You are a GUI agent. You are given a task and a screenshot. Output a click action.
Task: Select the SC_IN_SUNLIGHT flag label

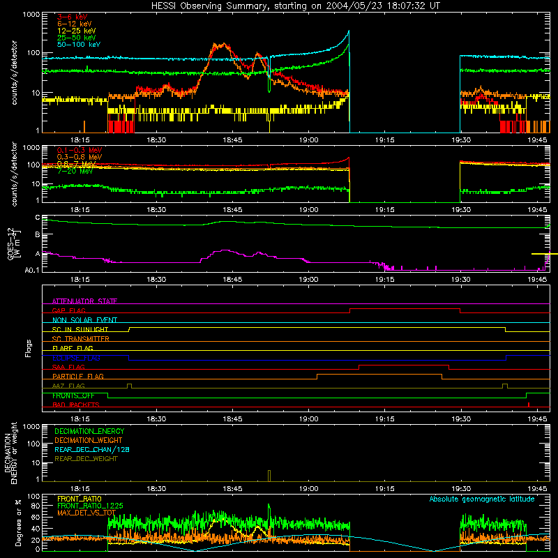point(80,329)
